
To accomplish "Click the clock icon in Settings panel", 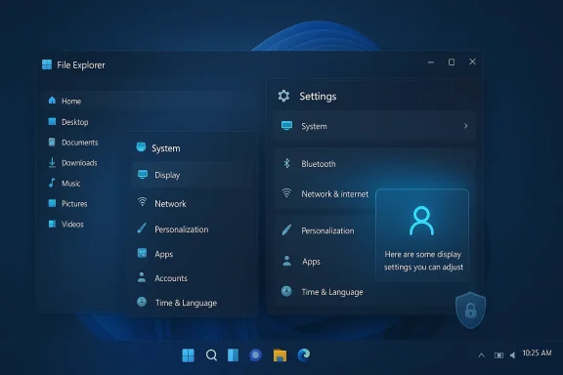I will click(286, 291).
